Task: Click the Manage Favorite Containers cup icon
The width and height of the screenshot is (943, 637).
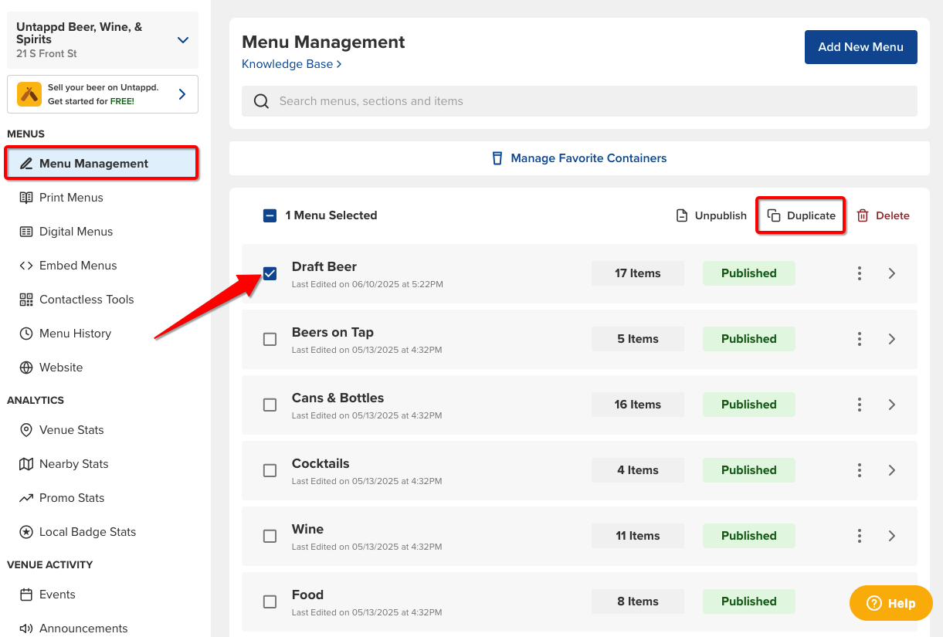Action: tap(497, 158)
